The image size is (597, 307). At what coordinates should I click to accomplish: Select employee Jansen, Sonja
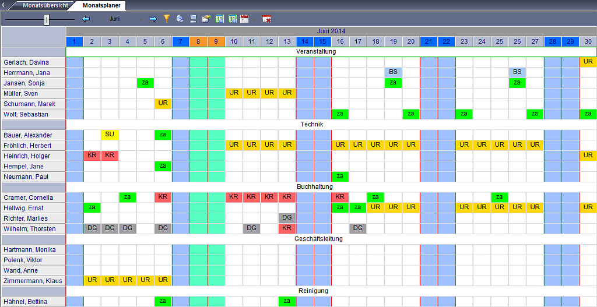click(x=33, y=83)
